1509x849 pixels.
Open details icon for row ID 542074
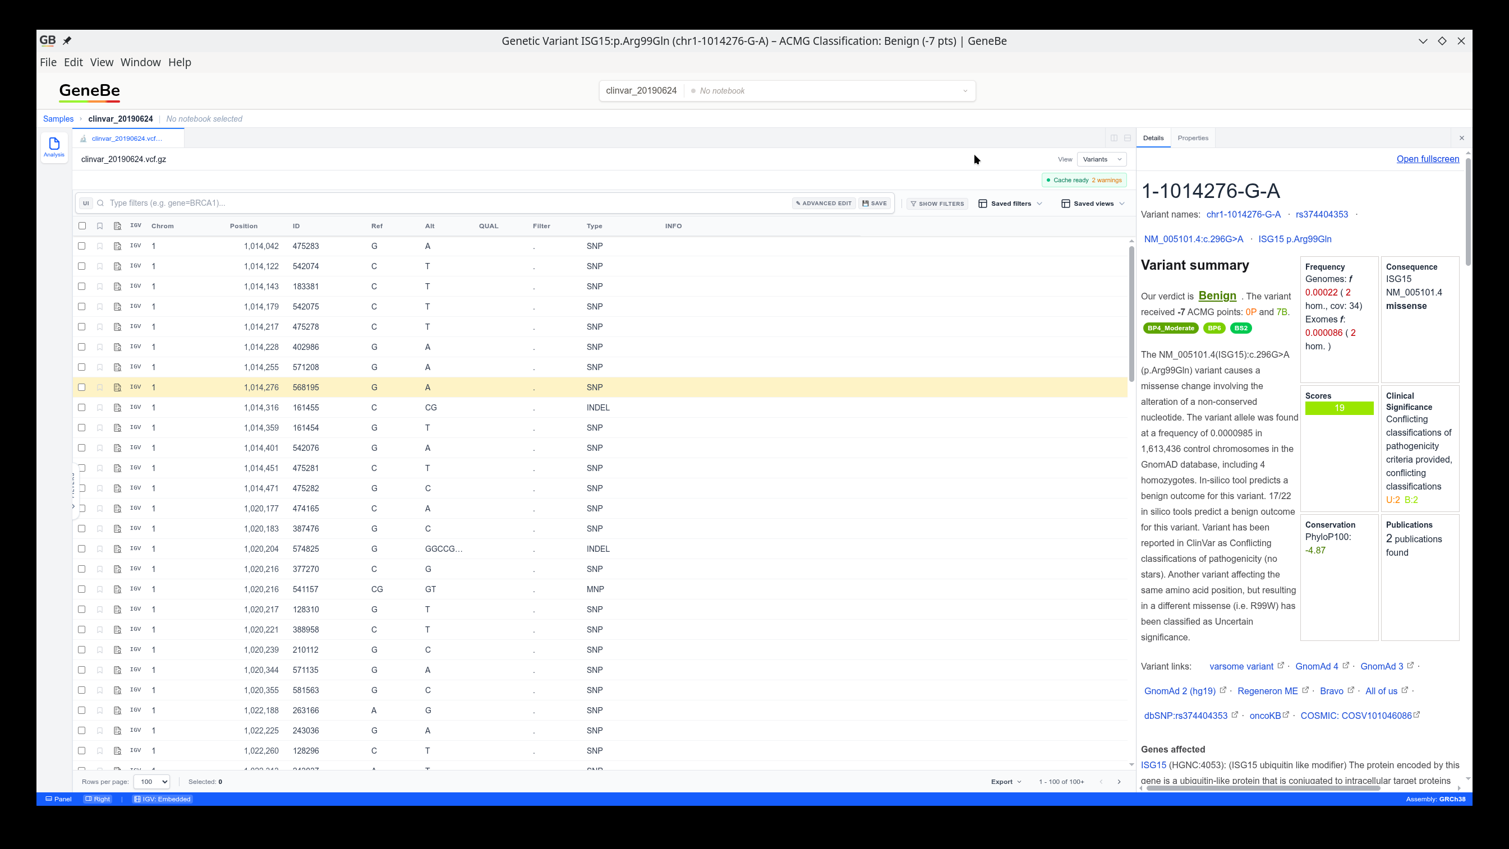tap(117, 266)
